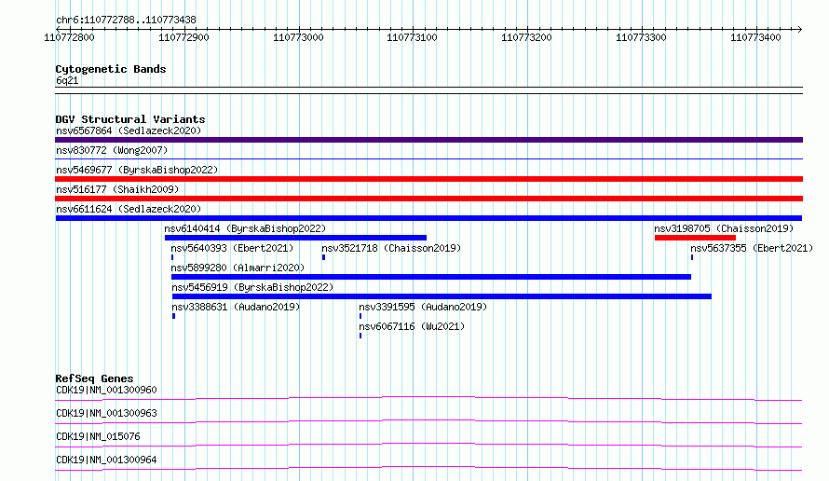Select the purple nsv6567864 variant bar
Image resolution: width=829 pixels, height=481 pixels.
click(428, 140)
